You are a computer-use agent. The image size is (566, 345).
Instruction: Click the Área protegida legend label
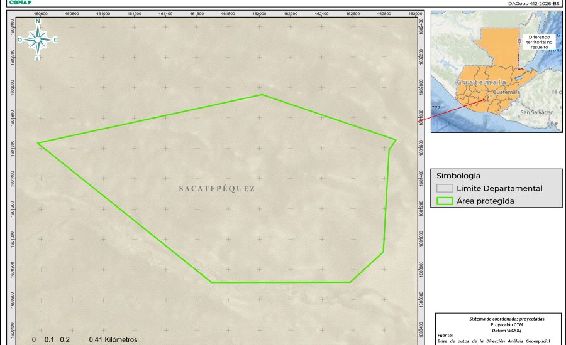click(x=486, y=201)
